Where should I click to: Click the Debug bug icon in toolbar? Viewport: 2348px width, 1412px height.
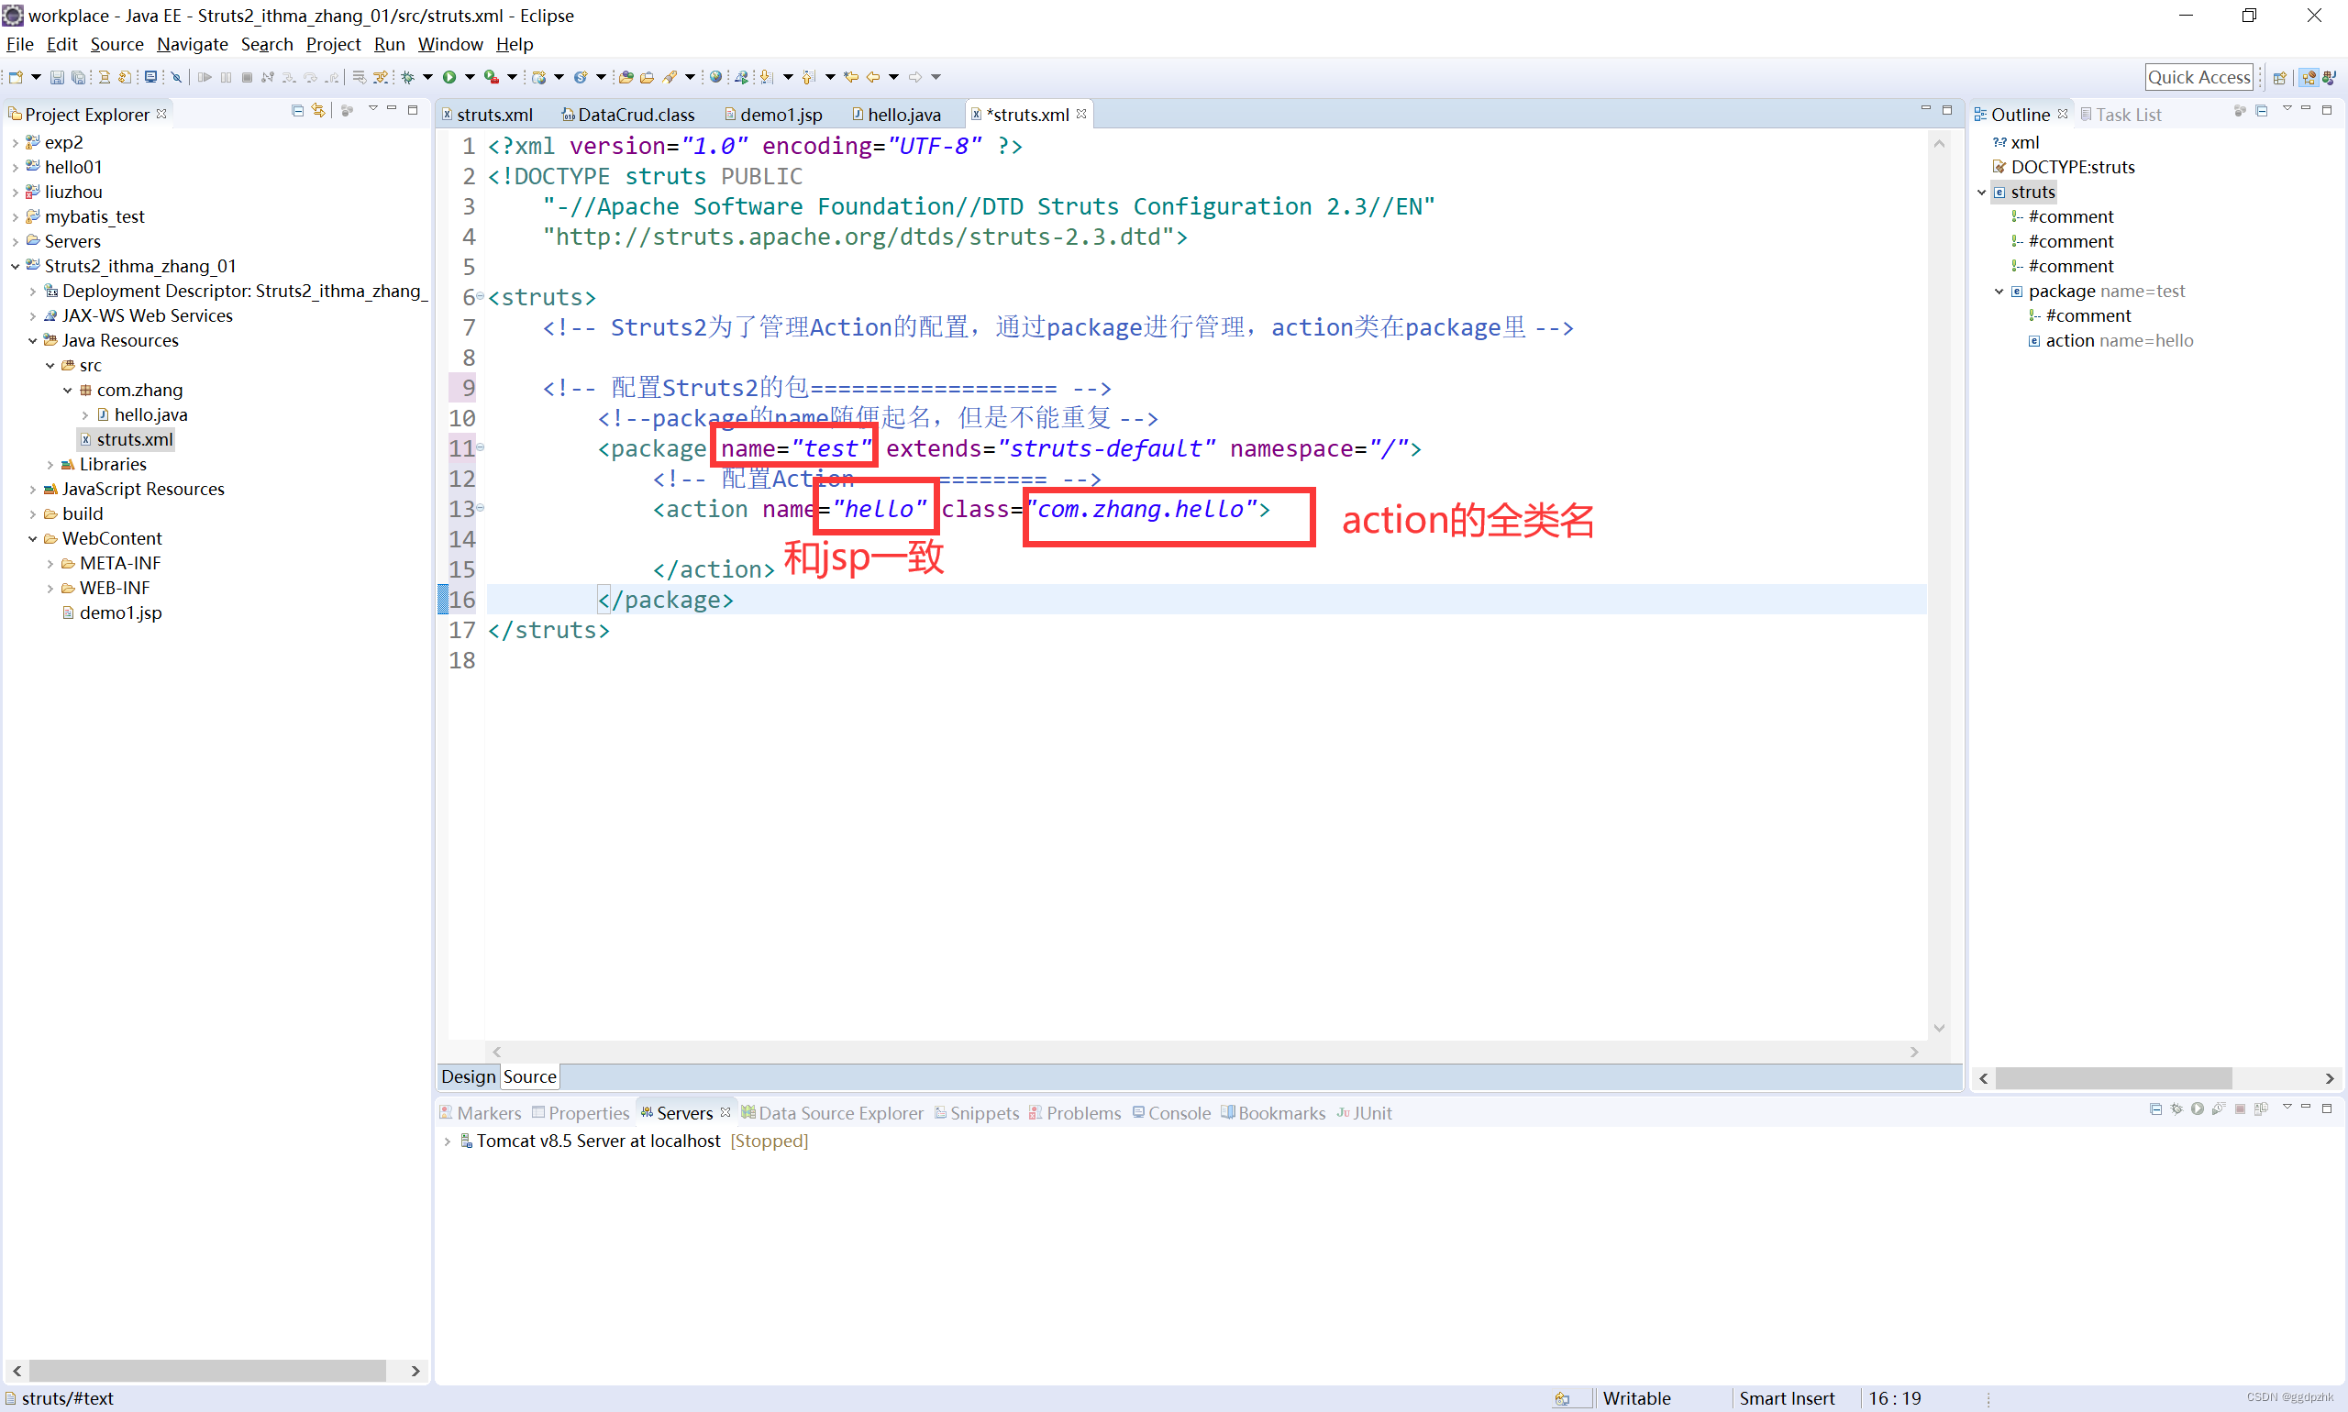tap(407, 77)
